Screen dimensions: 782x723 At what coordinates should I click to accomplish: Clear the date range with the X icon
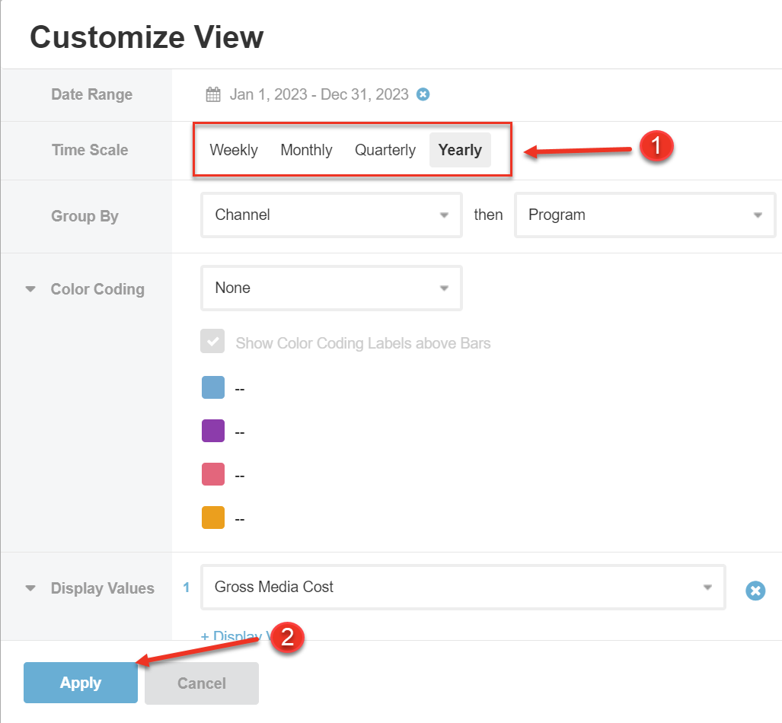coord(423,94)
